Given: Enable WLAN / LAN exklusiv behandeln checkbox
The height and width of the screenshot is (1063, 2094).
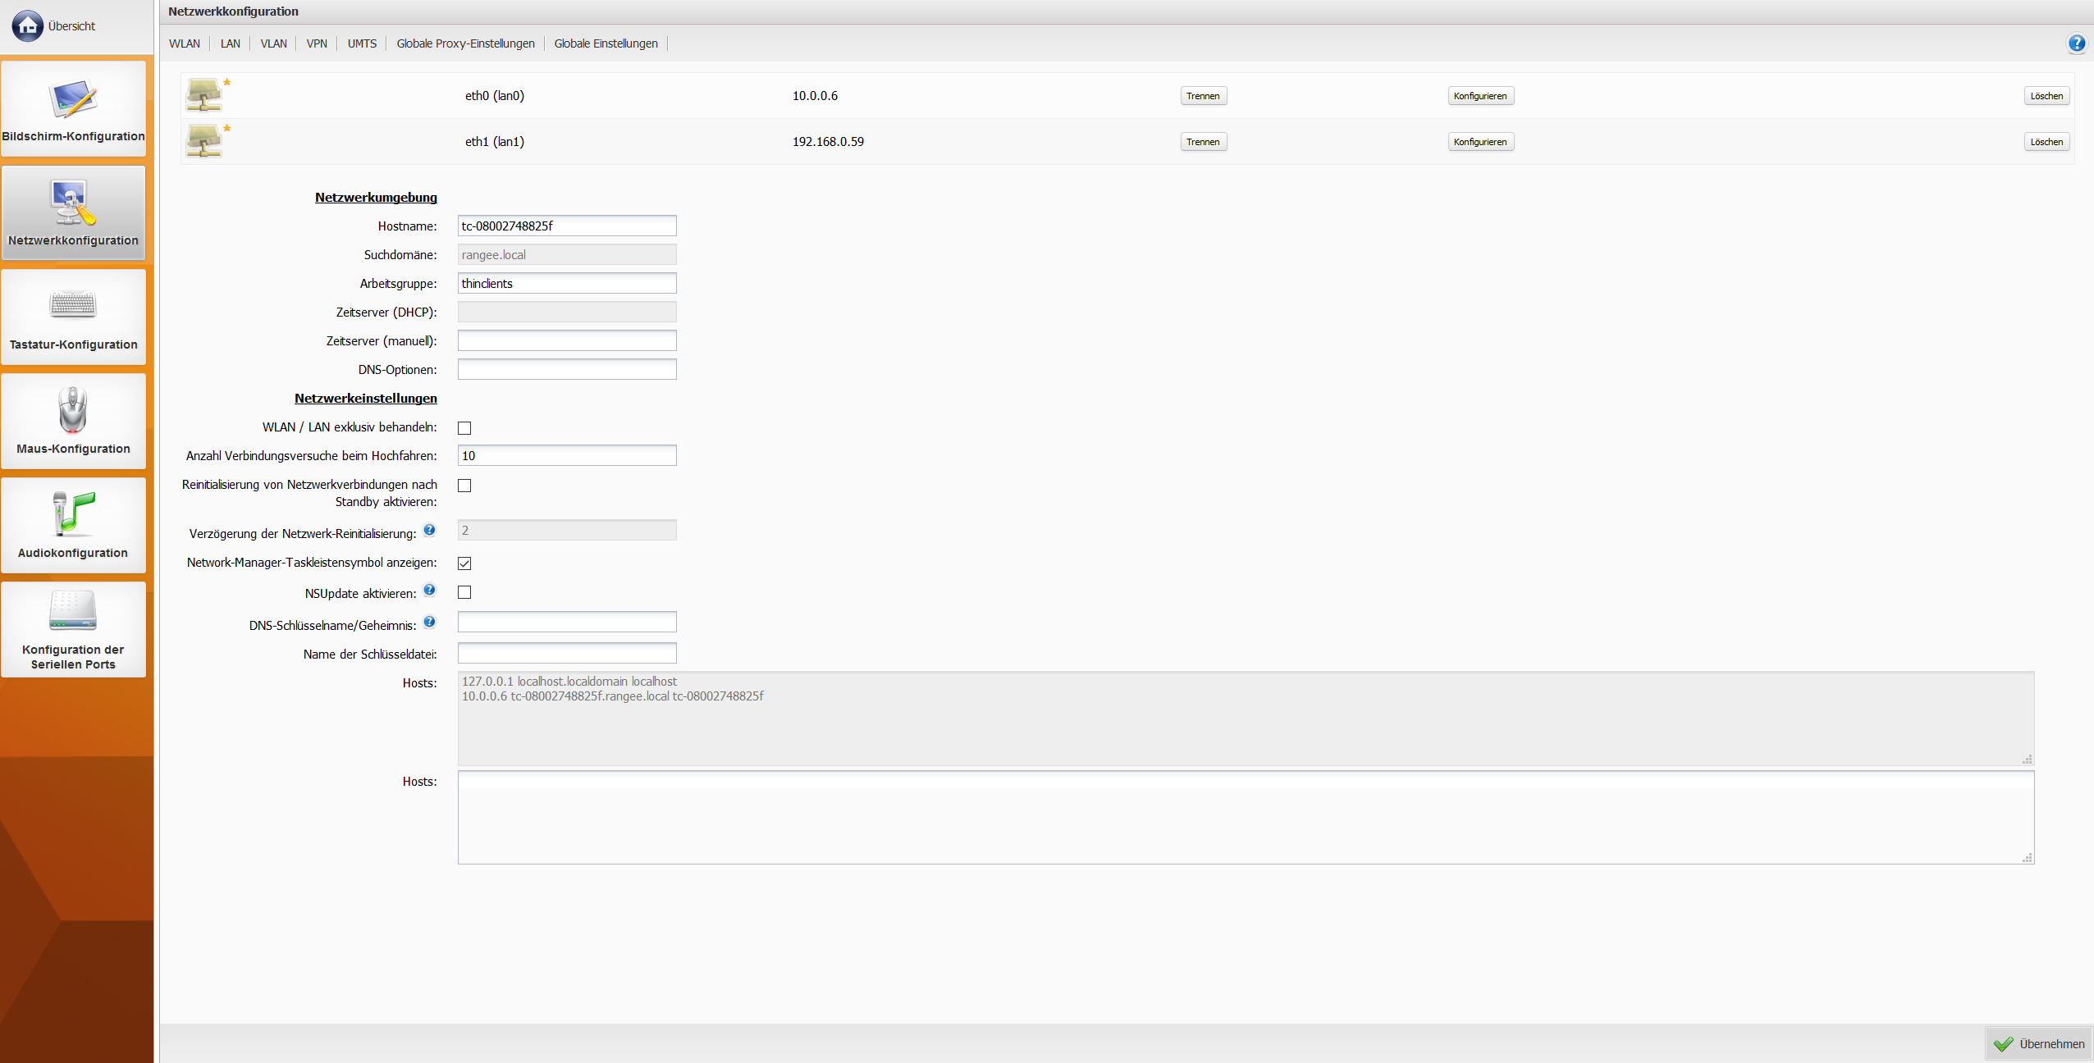Looking at the screenshot, I should click(464, 428).
